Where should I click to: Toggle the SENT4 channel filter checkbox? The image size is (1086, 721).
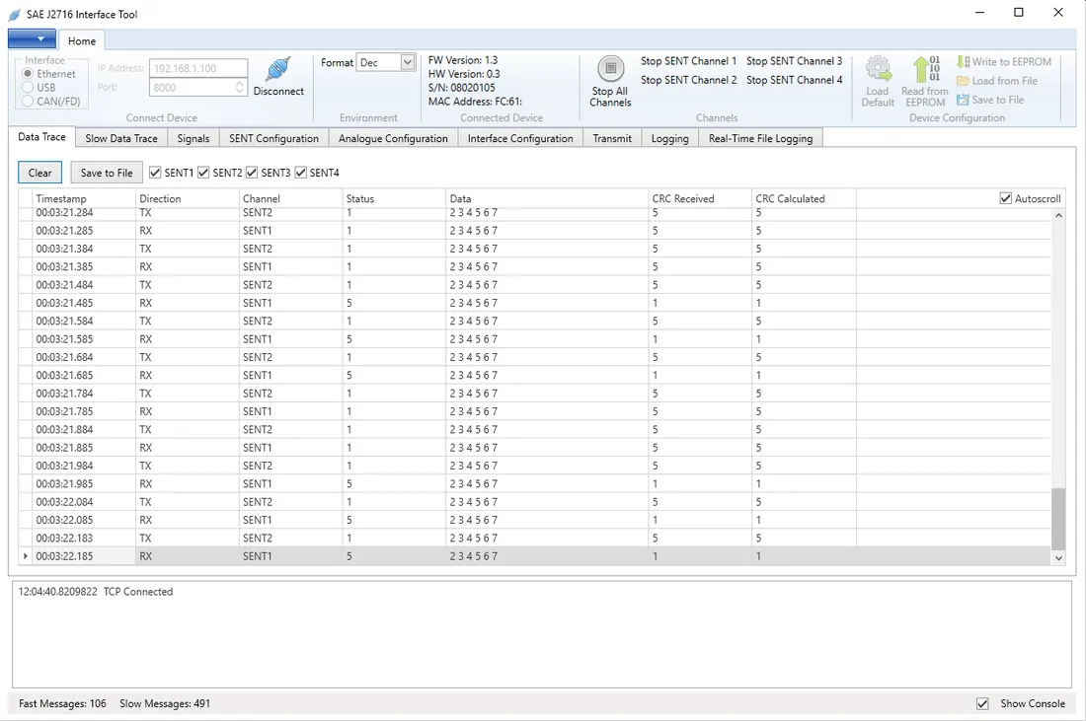point(300,173)
